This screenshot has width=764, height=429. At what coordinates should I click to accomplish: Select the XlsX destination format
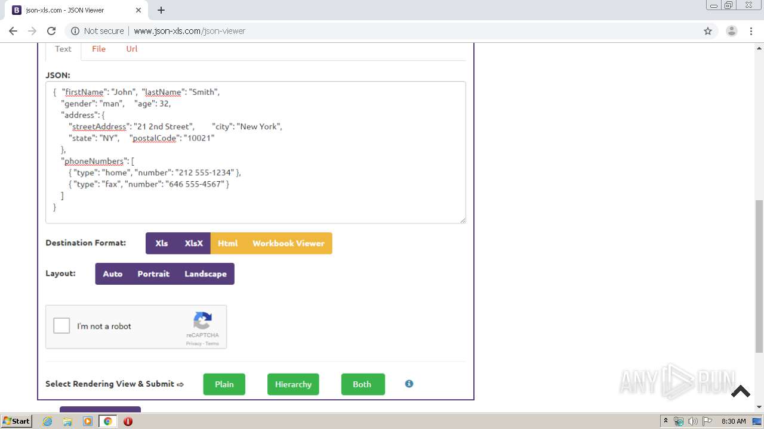click(194, 243)
